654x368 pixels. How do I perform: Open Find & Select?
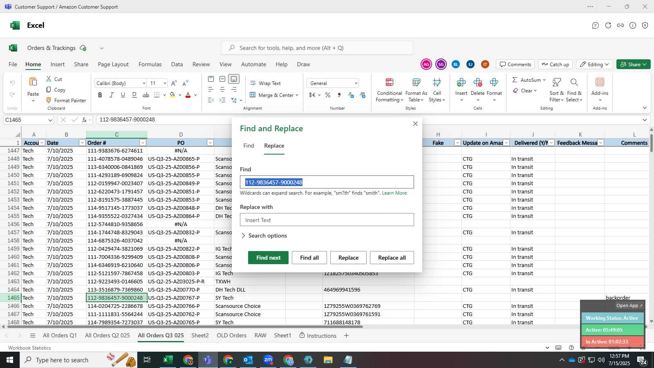click(574, 90)
